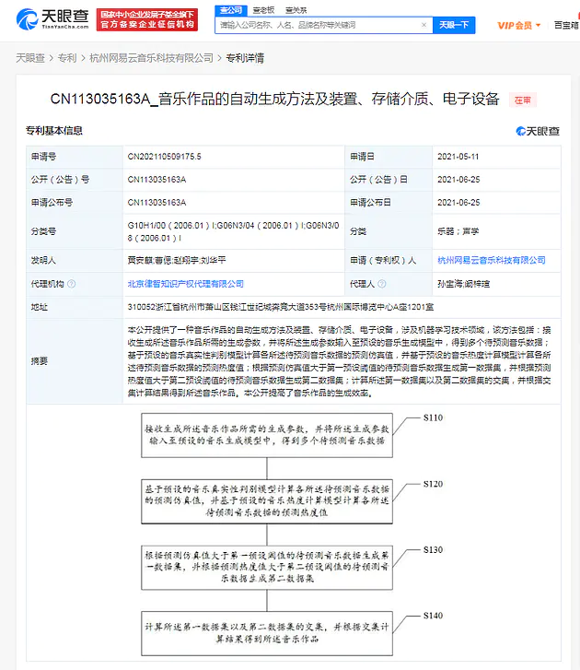Click the patent title CN113035163A heading

click(274, 100)
